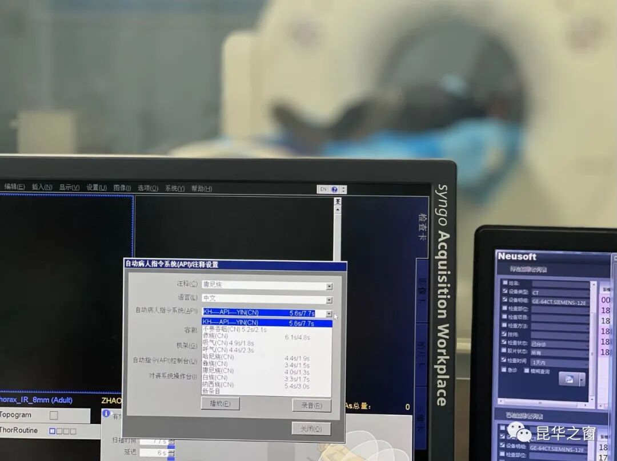Select 吸气(CN) 4.9s/1.8s entry
Screen dimensions: 617x461
[x=267, y=343]
